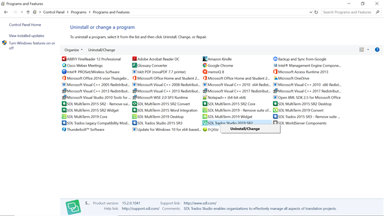Open Turn Windows features on or off
Image resolution: width=384 pixels, height=216 pixels.
(x=32, y=46)
